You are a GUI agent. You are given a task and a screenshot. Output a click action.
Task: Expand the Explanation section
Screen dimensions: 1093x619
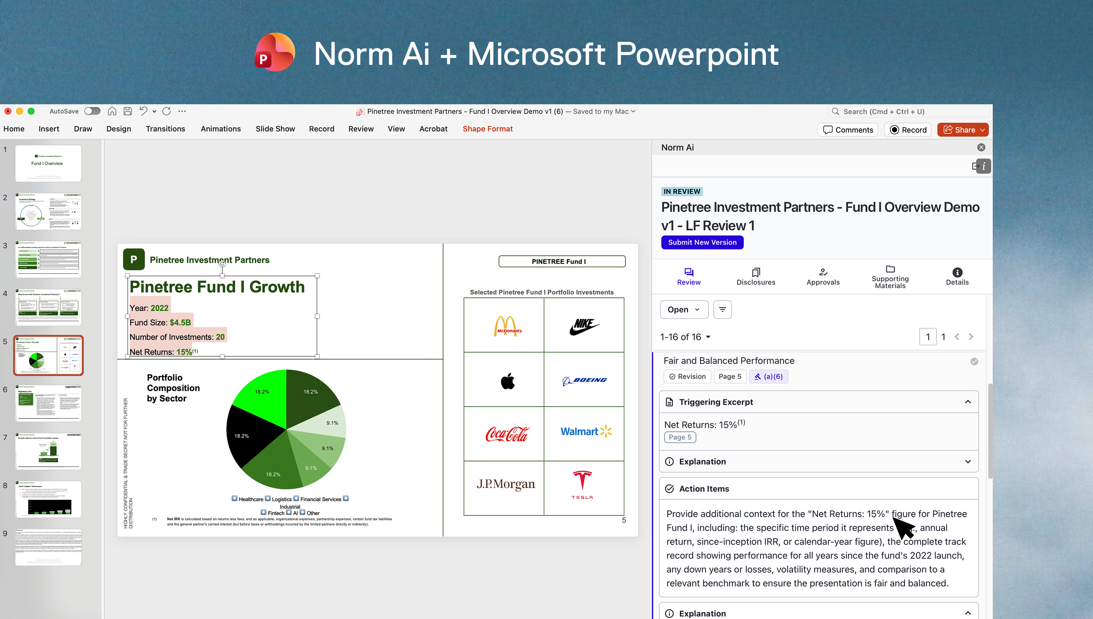click(968, 461)
